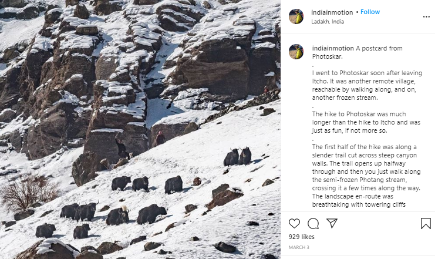
Task: Like the post with the heart icon
Action: pos(295,223)
